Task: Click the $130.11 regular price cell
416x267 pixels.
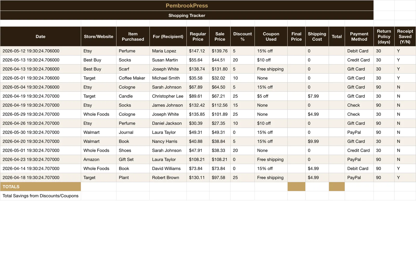Action: (x=198, y=177)
